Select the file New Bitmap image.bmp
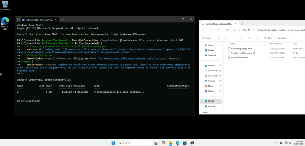This screenshot has width=305, height=146. tap(241, 49)
